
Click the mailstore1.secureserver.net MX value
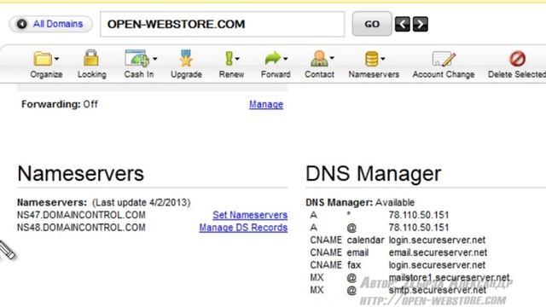coord(450,277)
